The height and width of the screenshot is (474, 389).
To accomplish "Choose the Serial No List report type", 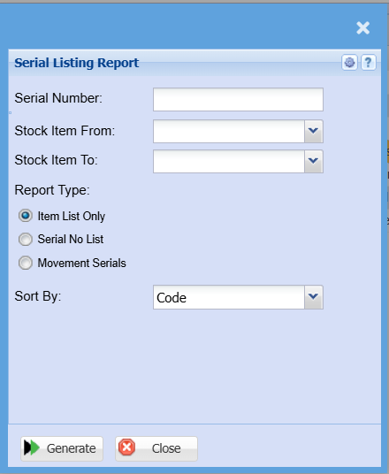I will pos(26,240).
